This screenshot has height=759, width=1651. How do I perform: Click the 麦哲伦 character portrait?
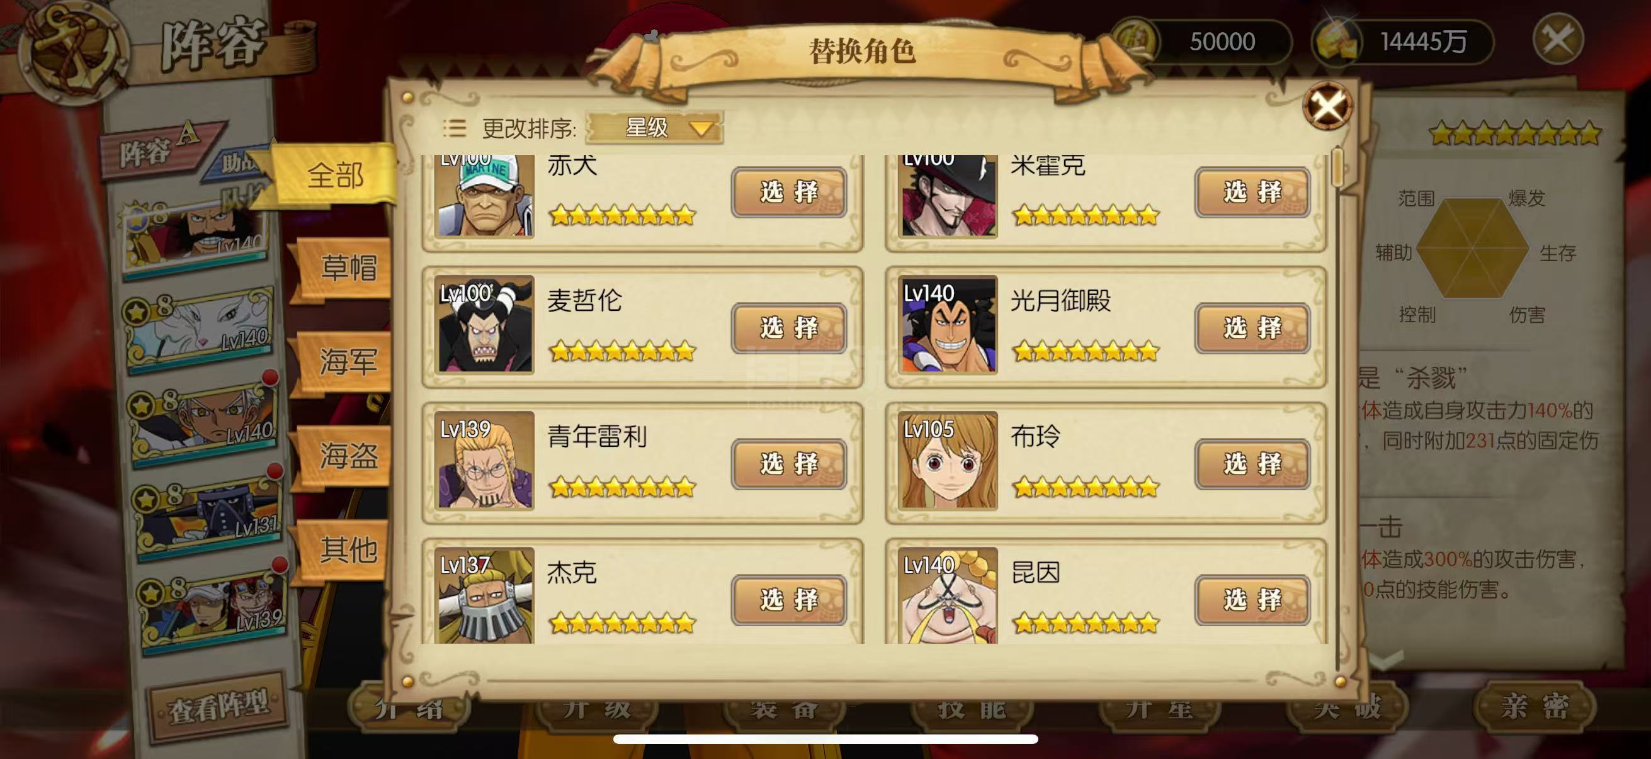coord(484,324)
